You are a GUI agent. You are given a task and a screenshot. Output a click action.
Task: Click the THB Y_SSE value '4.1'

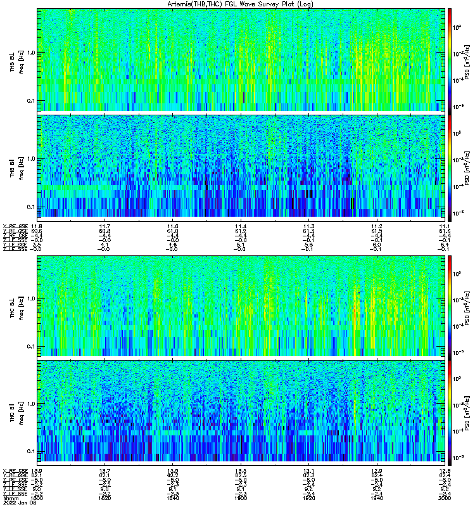tap(104, 245)
